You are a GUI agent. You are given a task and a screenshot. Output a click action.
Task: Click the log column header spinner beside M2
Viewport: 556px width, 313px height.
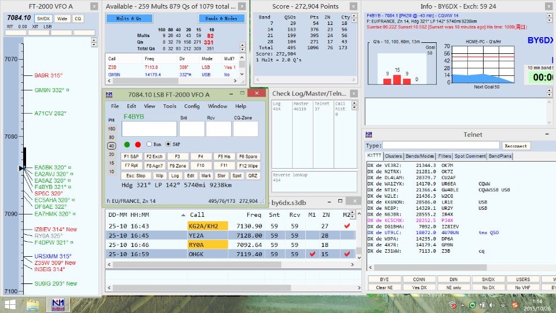[x=352, y=214]
